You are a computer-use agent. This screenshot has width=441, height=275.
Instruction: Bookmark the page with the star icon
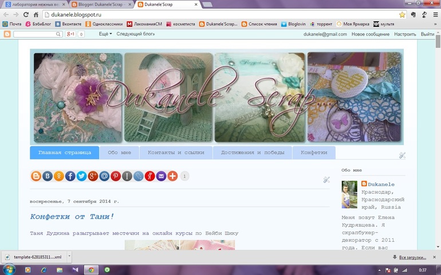(402, 14)
